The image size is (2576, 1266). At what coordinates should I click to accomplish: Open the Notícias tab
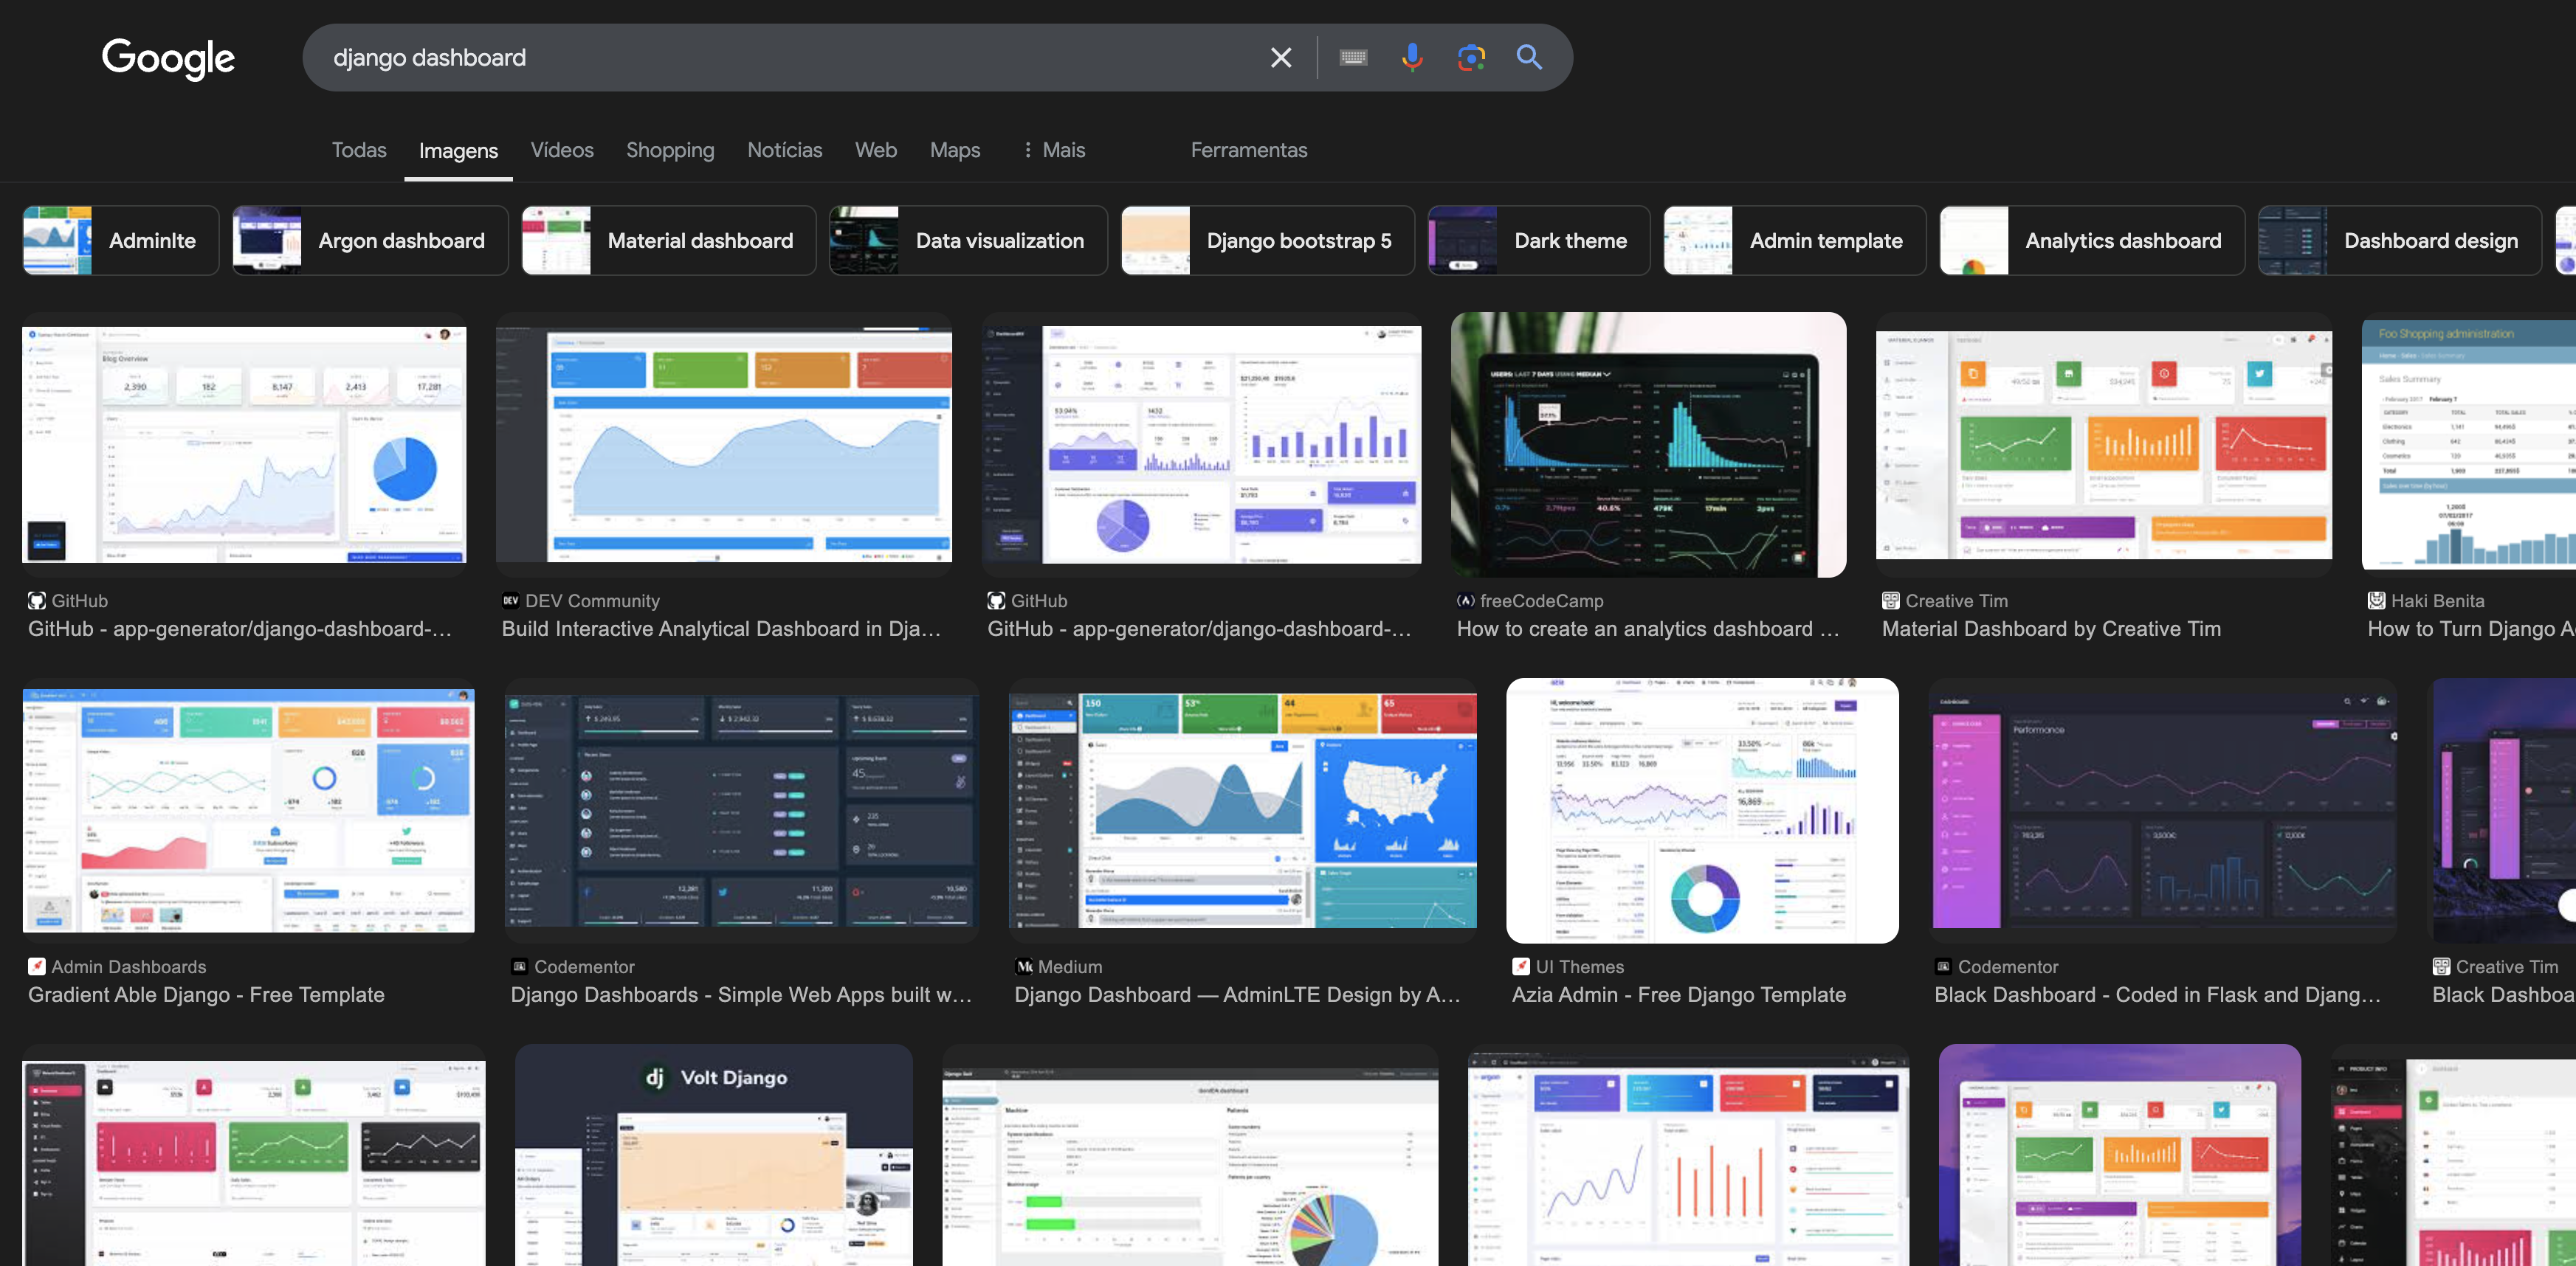[x=785, y=150]
